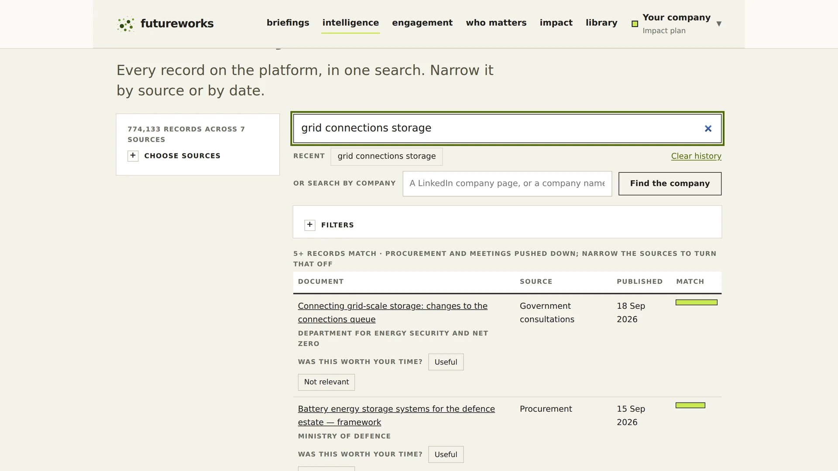
Task: Open Connecting grid-scale storage document link
Action: (x=393, y=313)
